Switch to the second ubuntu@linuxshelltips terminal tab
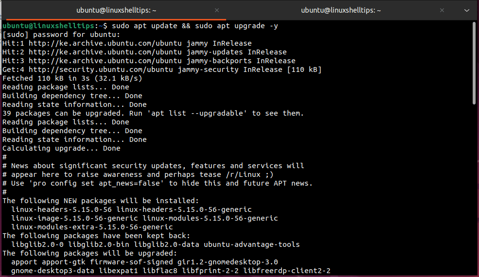 (340, 10)
